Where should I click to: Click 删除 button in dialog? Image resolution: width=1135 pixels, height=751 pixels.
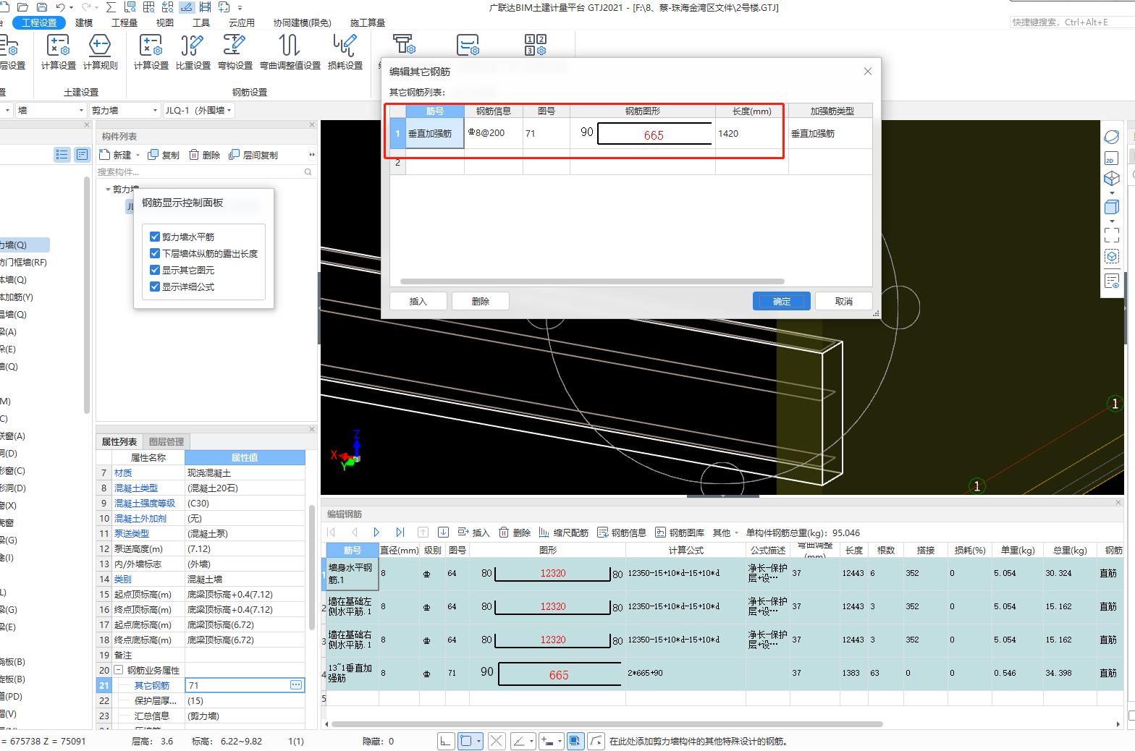click(x=481, y=301)
